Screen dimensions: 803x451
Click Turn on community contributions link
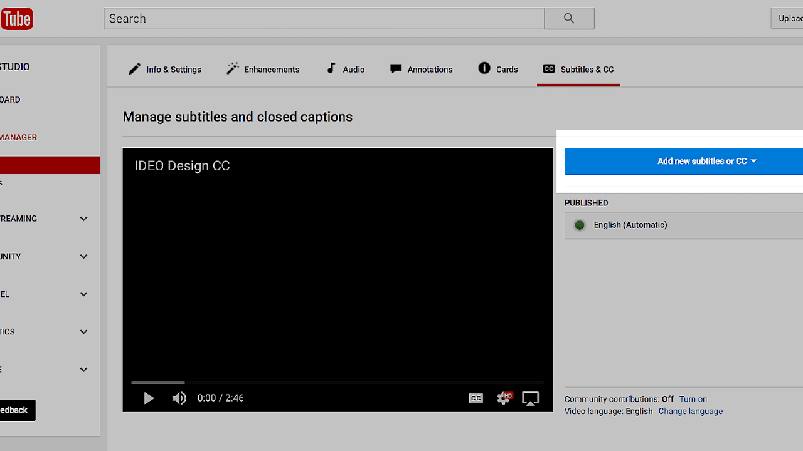click(693, 399)
